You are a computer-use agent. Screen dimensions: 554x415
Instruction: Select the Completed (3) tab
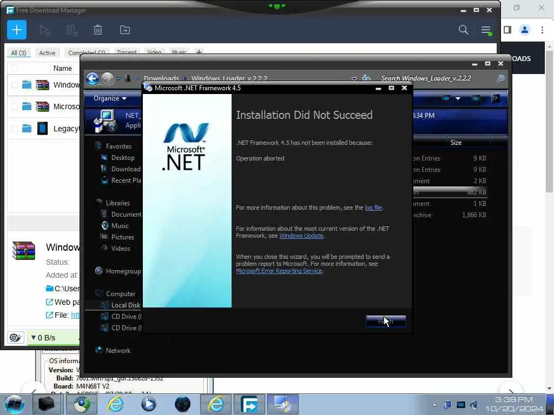click(87, 52)
